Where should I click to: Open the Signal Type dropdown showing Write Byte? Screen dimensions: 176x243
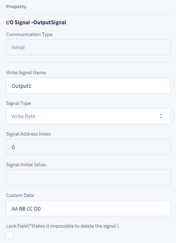88,116
